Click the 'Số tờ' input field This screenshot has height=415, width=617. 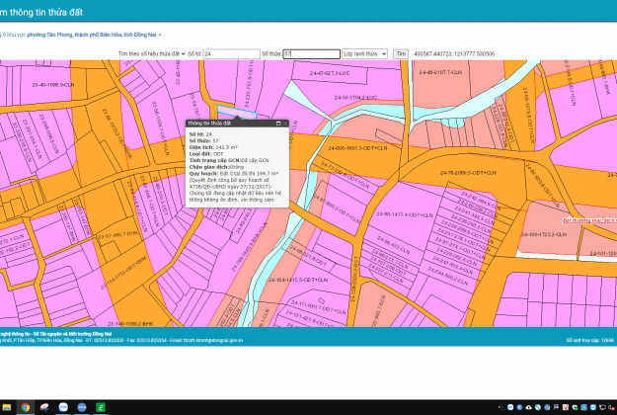[x=229, y=53]
